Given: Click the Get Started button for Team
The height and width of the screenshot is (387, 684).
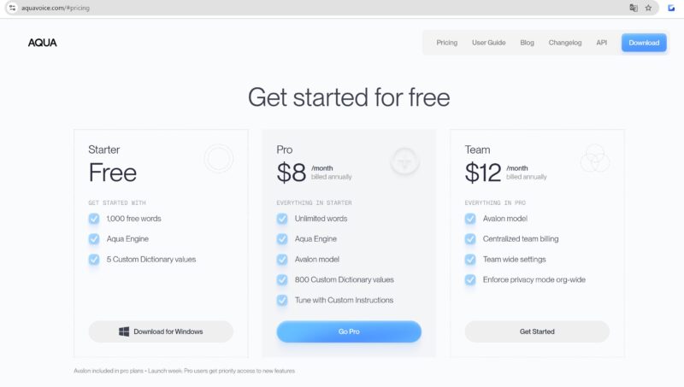Looking at the screenshot, I should click(x=537, y=331).
